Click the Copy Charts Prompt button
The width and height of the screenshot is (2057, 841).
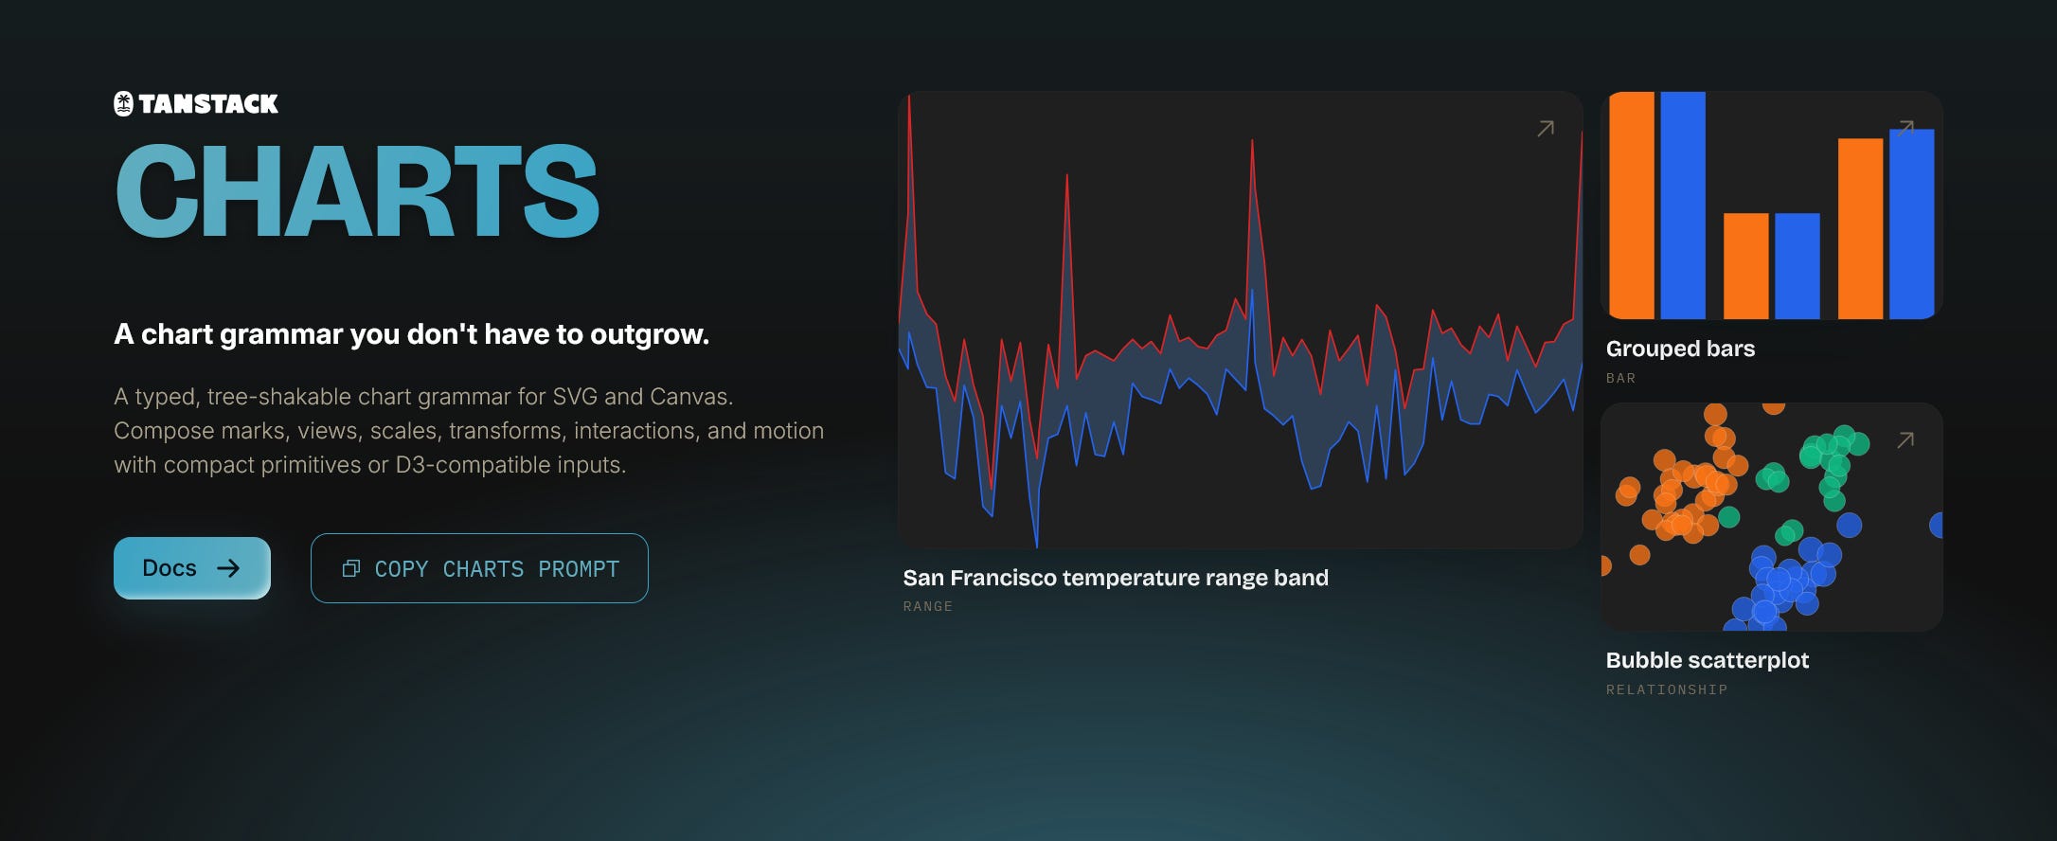(479, 568)
